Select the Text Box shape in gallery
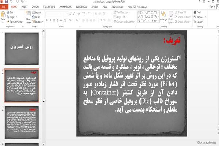The width and height of the screenshot is (219, 146). [x=139, y=12]
